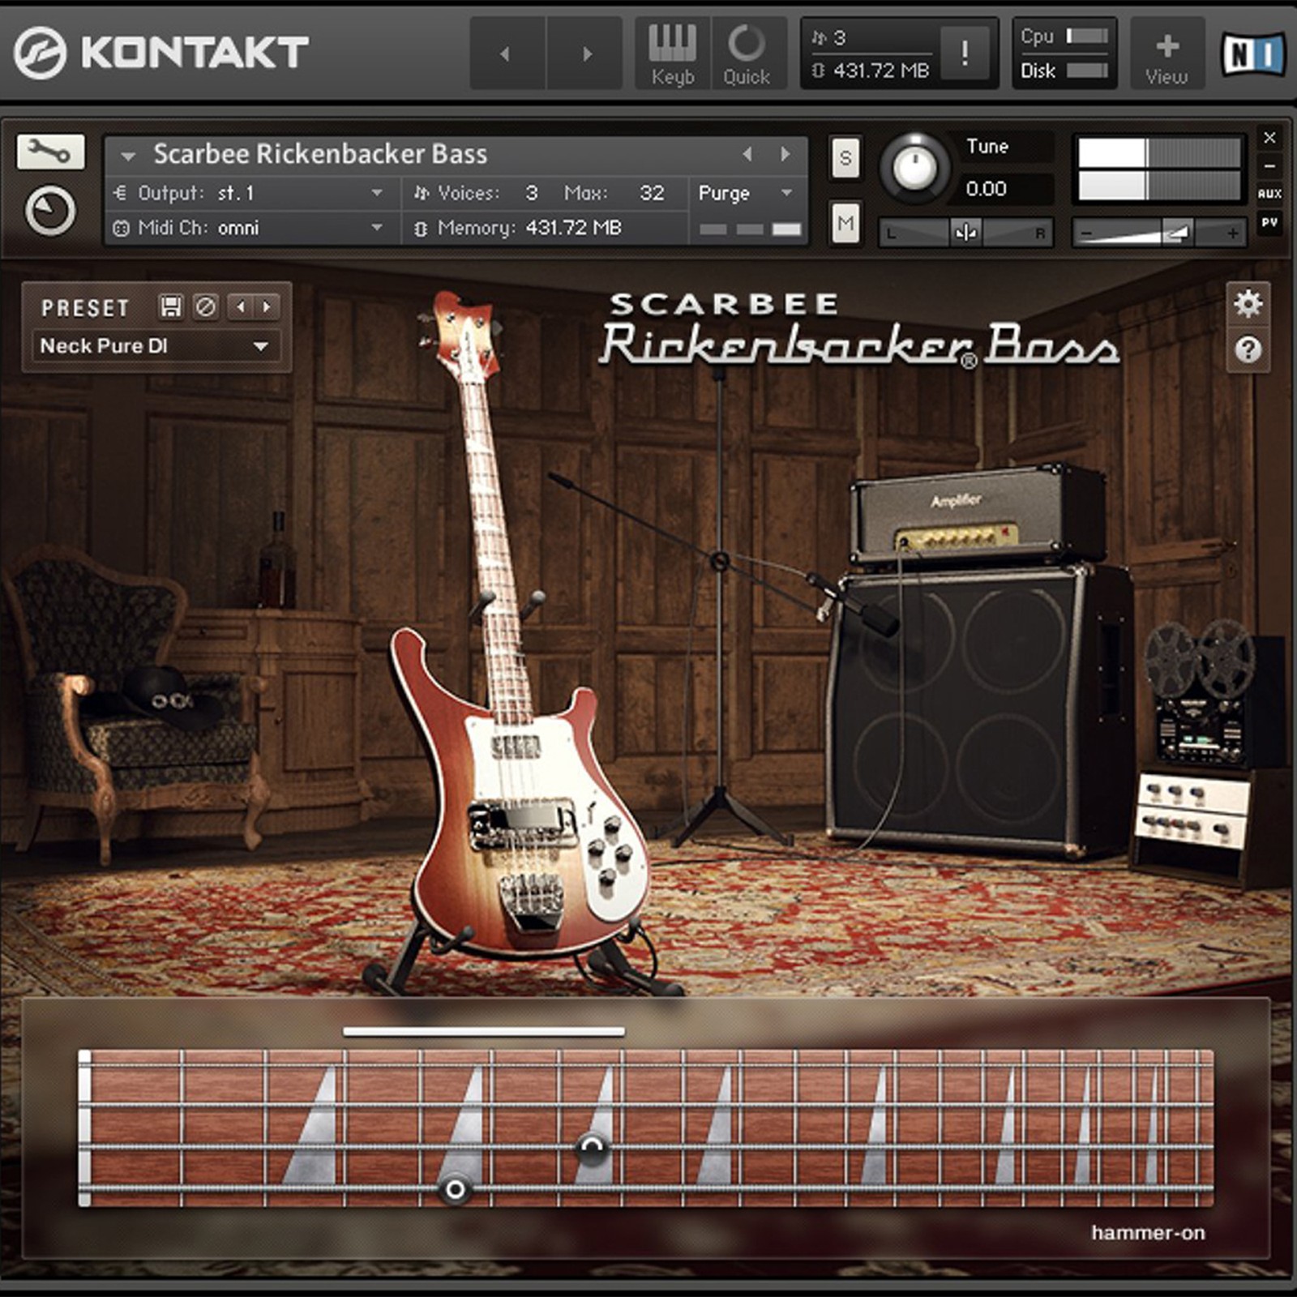1297x1297 pixels.
Task: Click the pitch bend marker on the fretboard
Action: [454, 1189]
